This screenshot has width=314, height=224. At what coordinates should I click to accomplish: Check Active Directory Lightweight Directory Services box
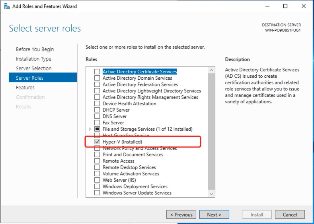click(97, 91)
